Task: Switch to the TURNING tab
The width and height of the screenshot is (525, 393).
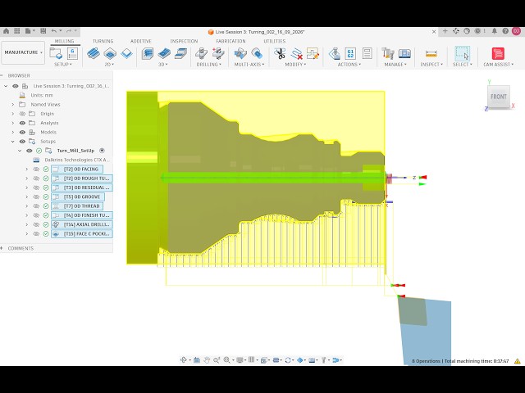Action: pyautogui.click(x=103, y=41)
